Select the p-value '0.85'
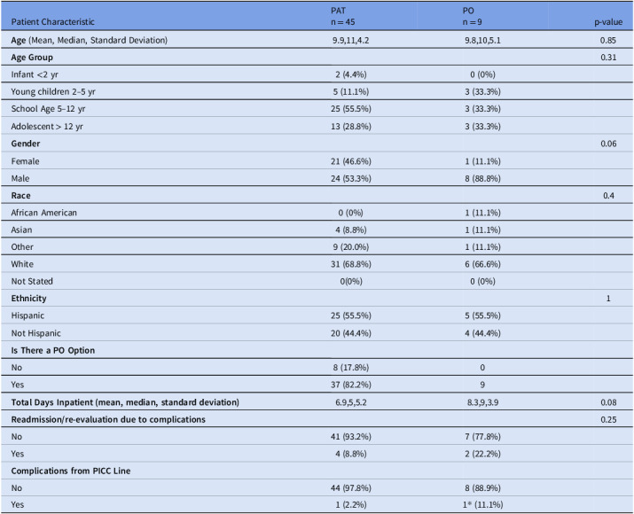The height and width of the screenshot is (514, 634). [x=608, y=41]
